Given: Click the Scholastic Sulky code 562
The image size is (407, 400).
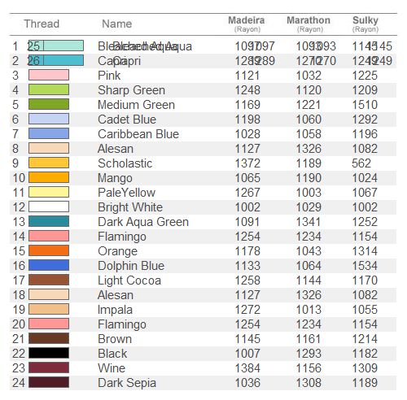Looking at the screenshot, I should pos(361,163).
